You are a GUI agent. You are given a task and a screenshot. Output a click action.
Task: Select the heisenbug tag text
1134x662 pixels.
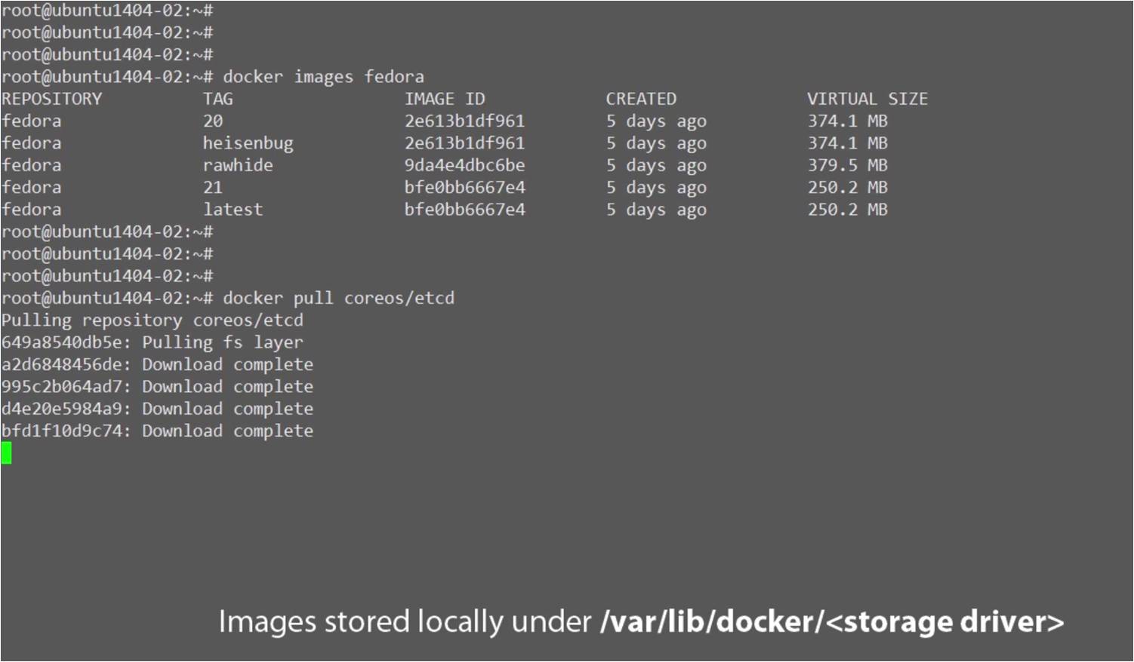[248, 143]
